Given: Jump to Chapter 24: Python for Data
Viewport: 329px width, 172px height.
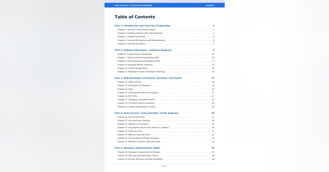Looking at the screenshot, I should point(130,131).
